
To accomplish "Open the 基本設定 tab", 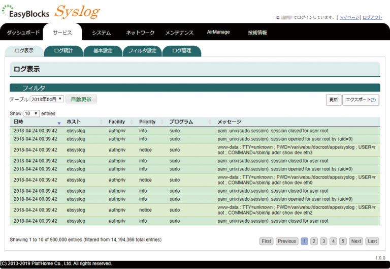I will (x=103, y=51).
